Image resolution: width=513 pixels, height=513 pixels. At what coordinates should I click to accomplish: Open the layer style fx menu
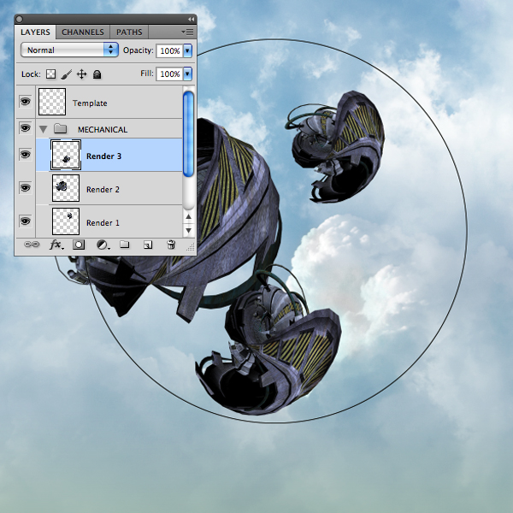(56, 245)
